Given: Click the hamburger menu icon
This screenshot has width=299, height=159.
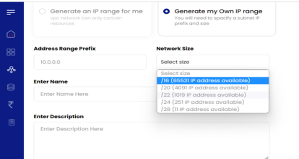Looking at the screenshot, I should coord(11,12).
